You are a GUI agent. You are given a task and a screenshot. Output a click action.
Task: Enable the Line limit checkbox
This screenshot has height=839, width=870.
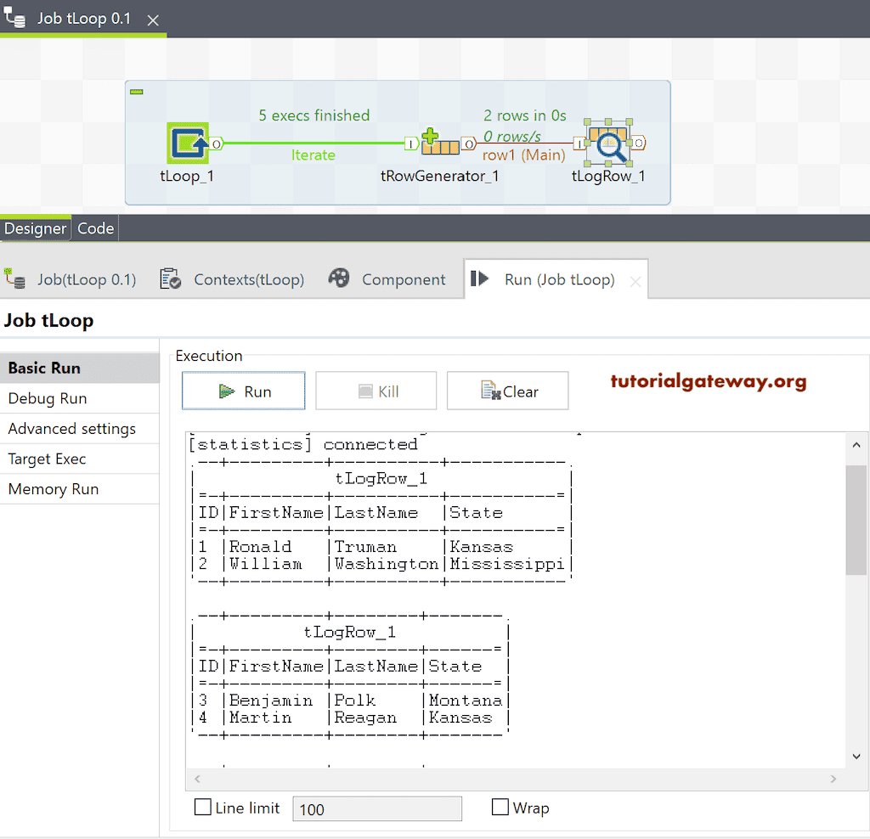pos(202,808)
